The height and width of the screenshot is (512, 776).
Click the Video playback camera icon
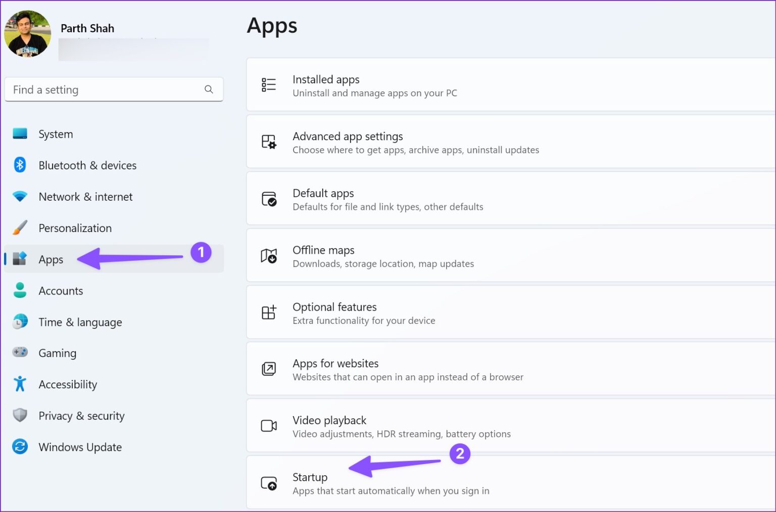[269, 426]
